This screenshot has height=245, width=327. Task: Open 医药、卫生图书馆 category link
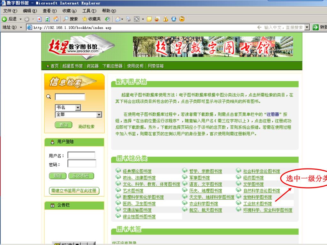coord(139,204)
